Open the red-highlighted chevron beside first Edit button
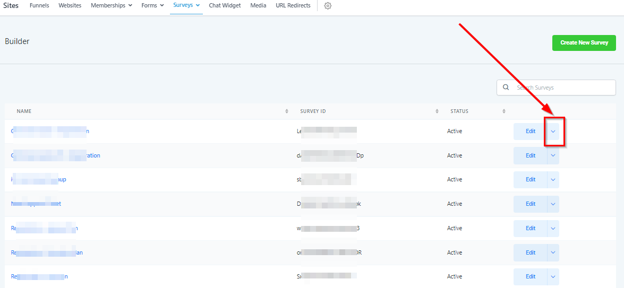Viewport: 624px width, 288px height. [x=553, y=131]
